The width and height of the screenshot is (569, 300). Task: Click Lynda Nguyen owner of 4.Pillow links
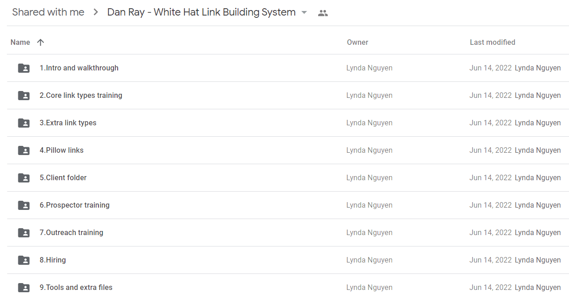(369, 150)
